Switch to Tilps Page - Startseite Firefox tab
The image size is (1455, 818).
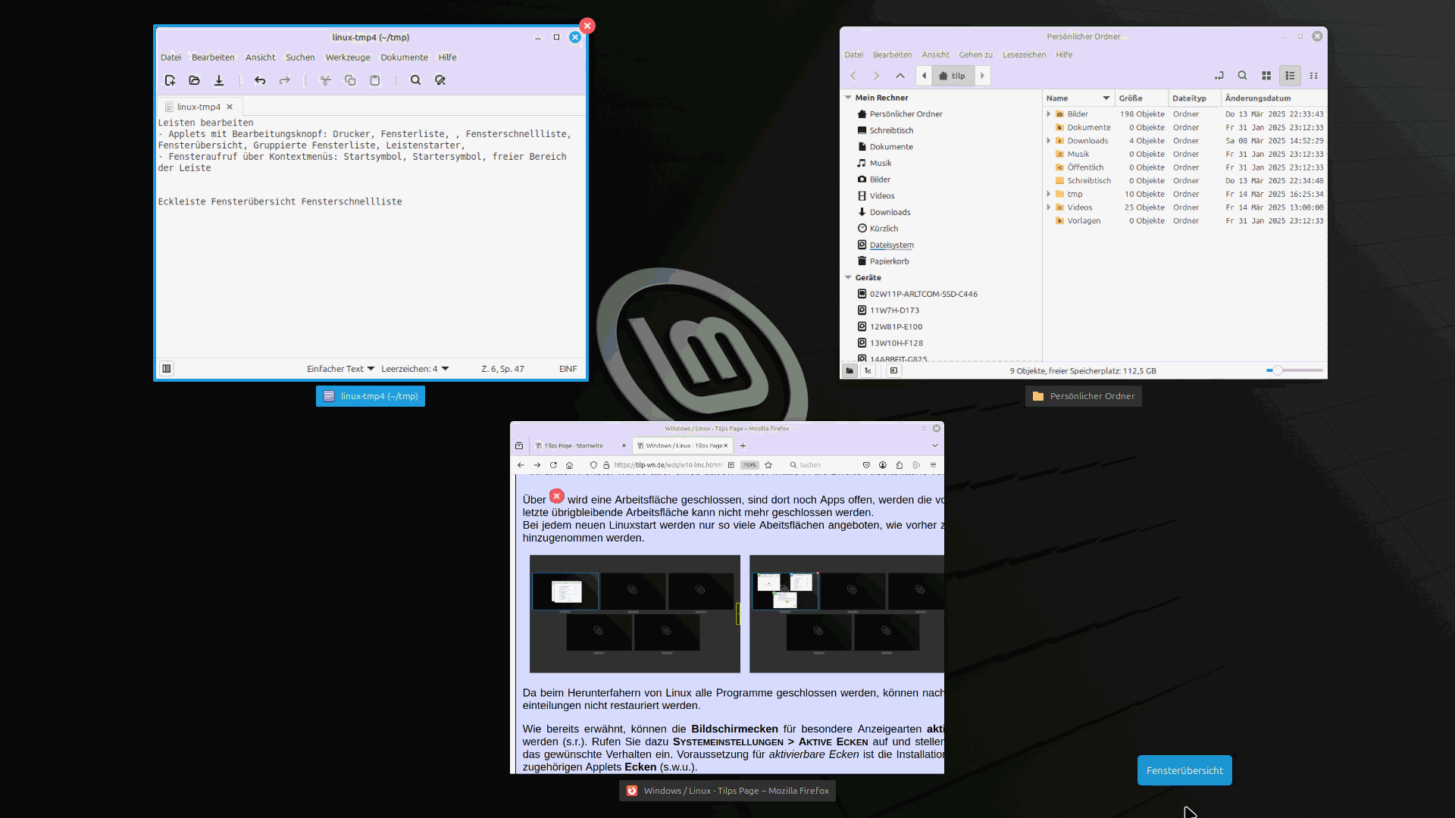click(x=574, y=445)
